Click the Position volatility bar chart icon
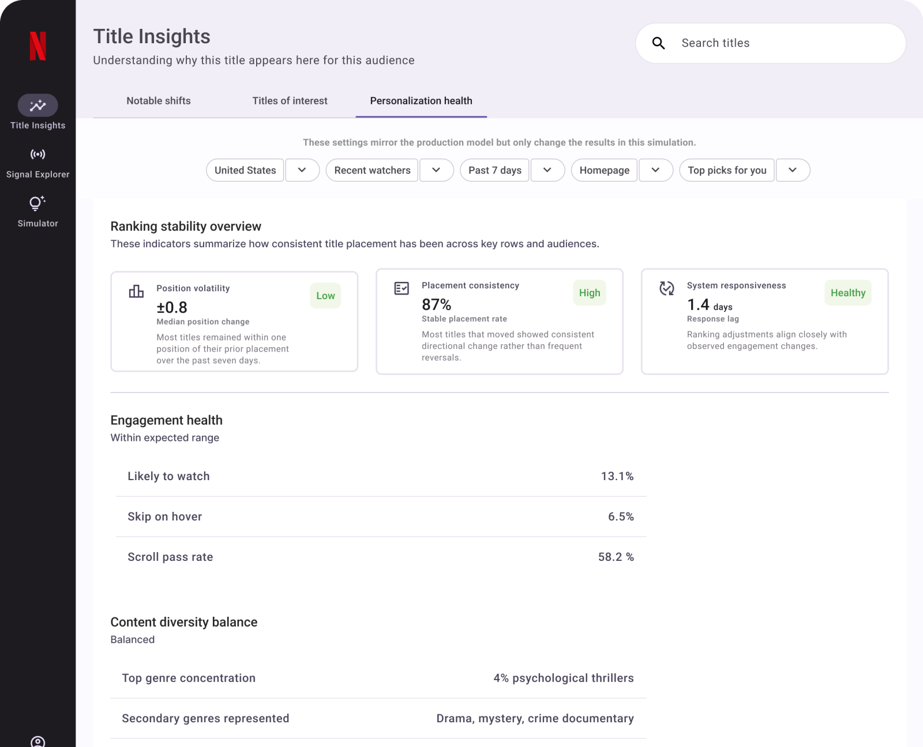The image size is (923, 747). click(136, 291)
